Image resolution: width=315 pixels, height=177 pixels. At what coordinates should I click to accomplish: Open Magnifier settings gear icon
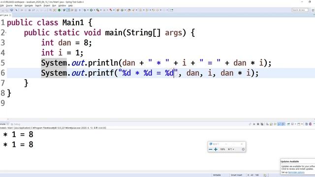coord(243,149)
